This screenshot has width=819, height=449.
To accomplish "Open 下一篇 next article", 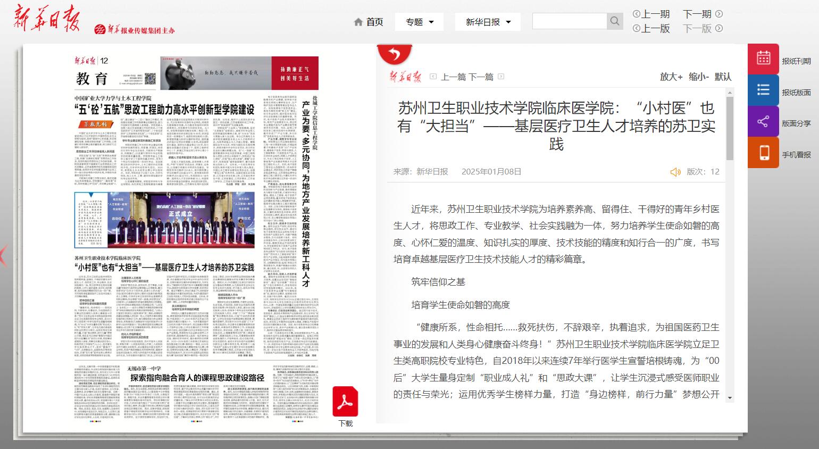I will 481,77.
